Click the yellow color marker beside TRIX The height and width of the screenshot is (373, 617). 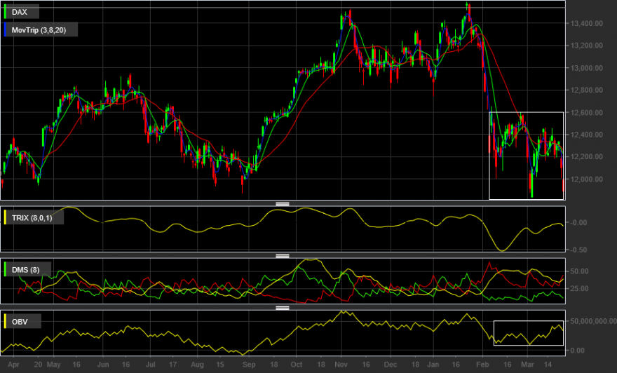(x=5, y=217)
